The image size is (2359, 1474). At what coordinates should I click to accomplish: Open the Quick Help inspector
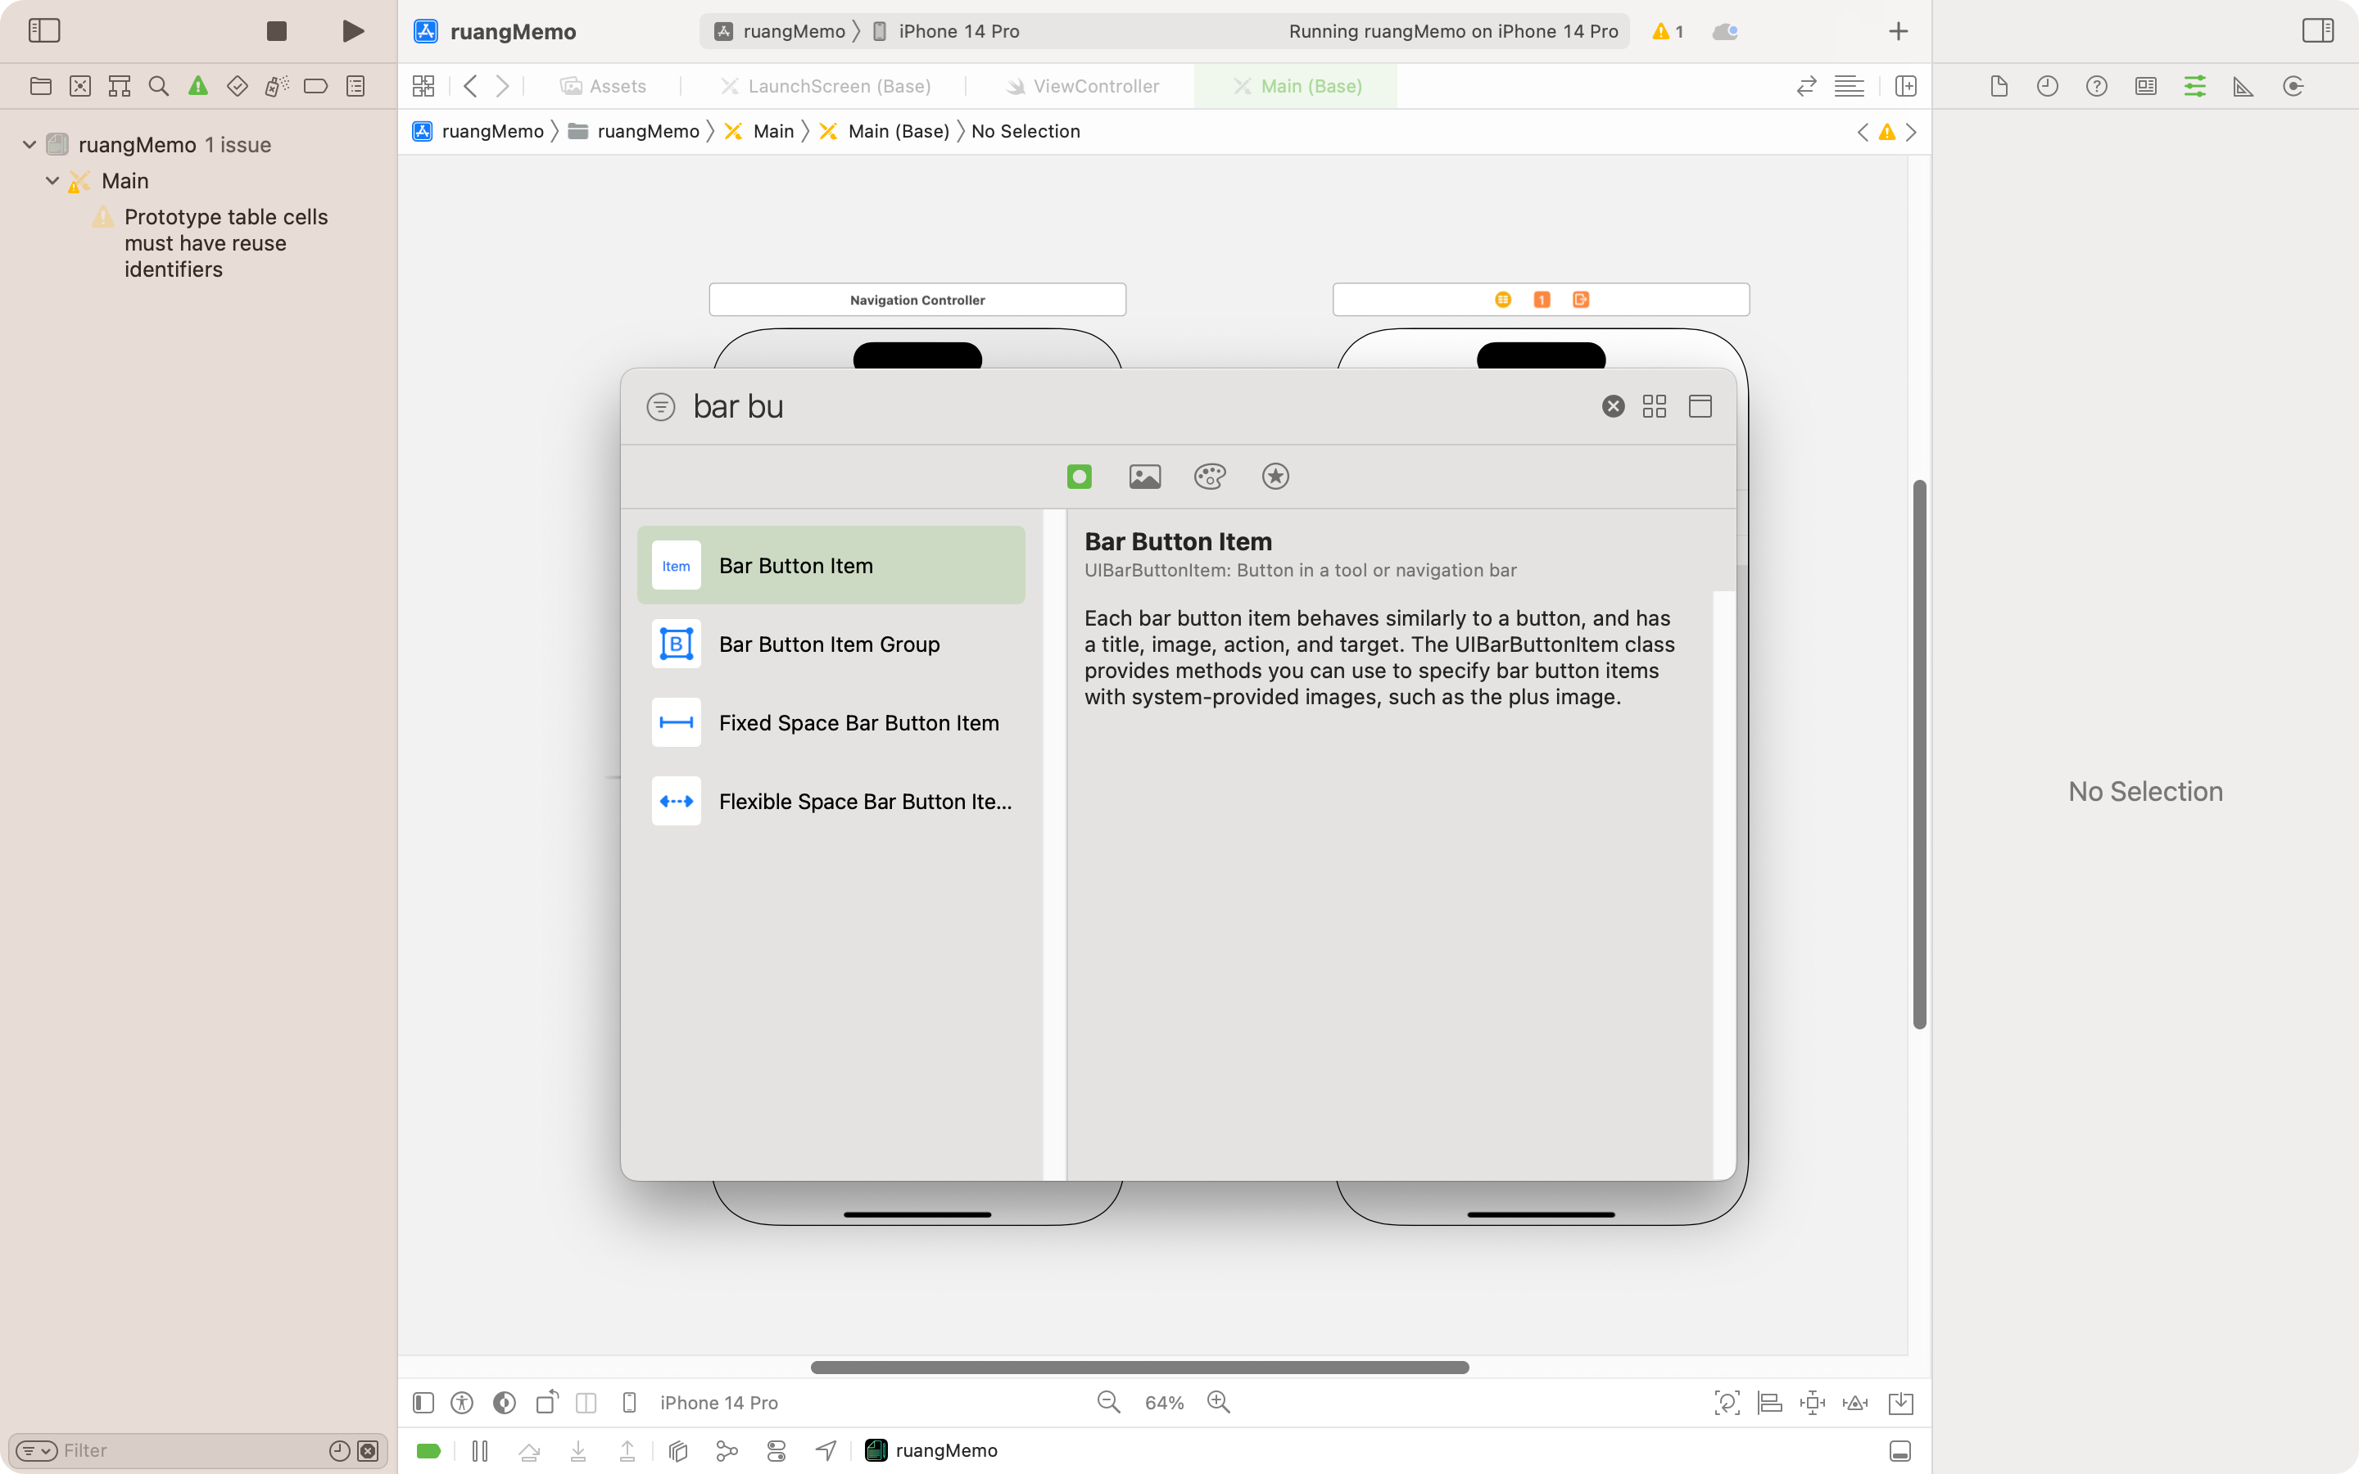click(2097, 87)
